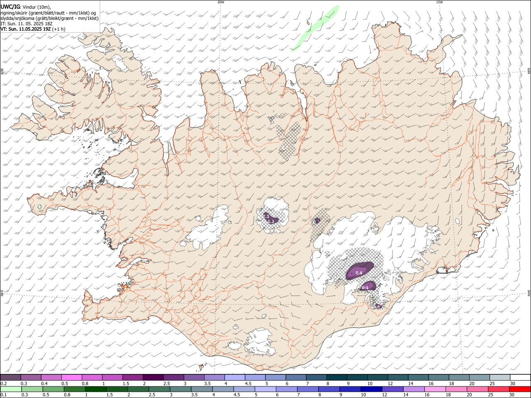
Task: Click the '20W' longitude label at the top edge
Action: tap(221, 2)
